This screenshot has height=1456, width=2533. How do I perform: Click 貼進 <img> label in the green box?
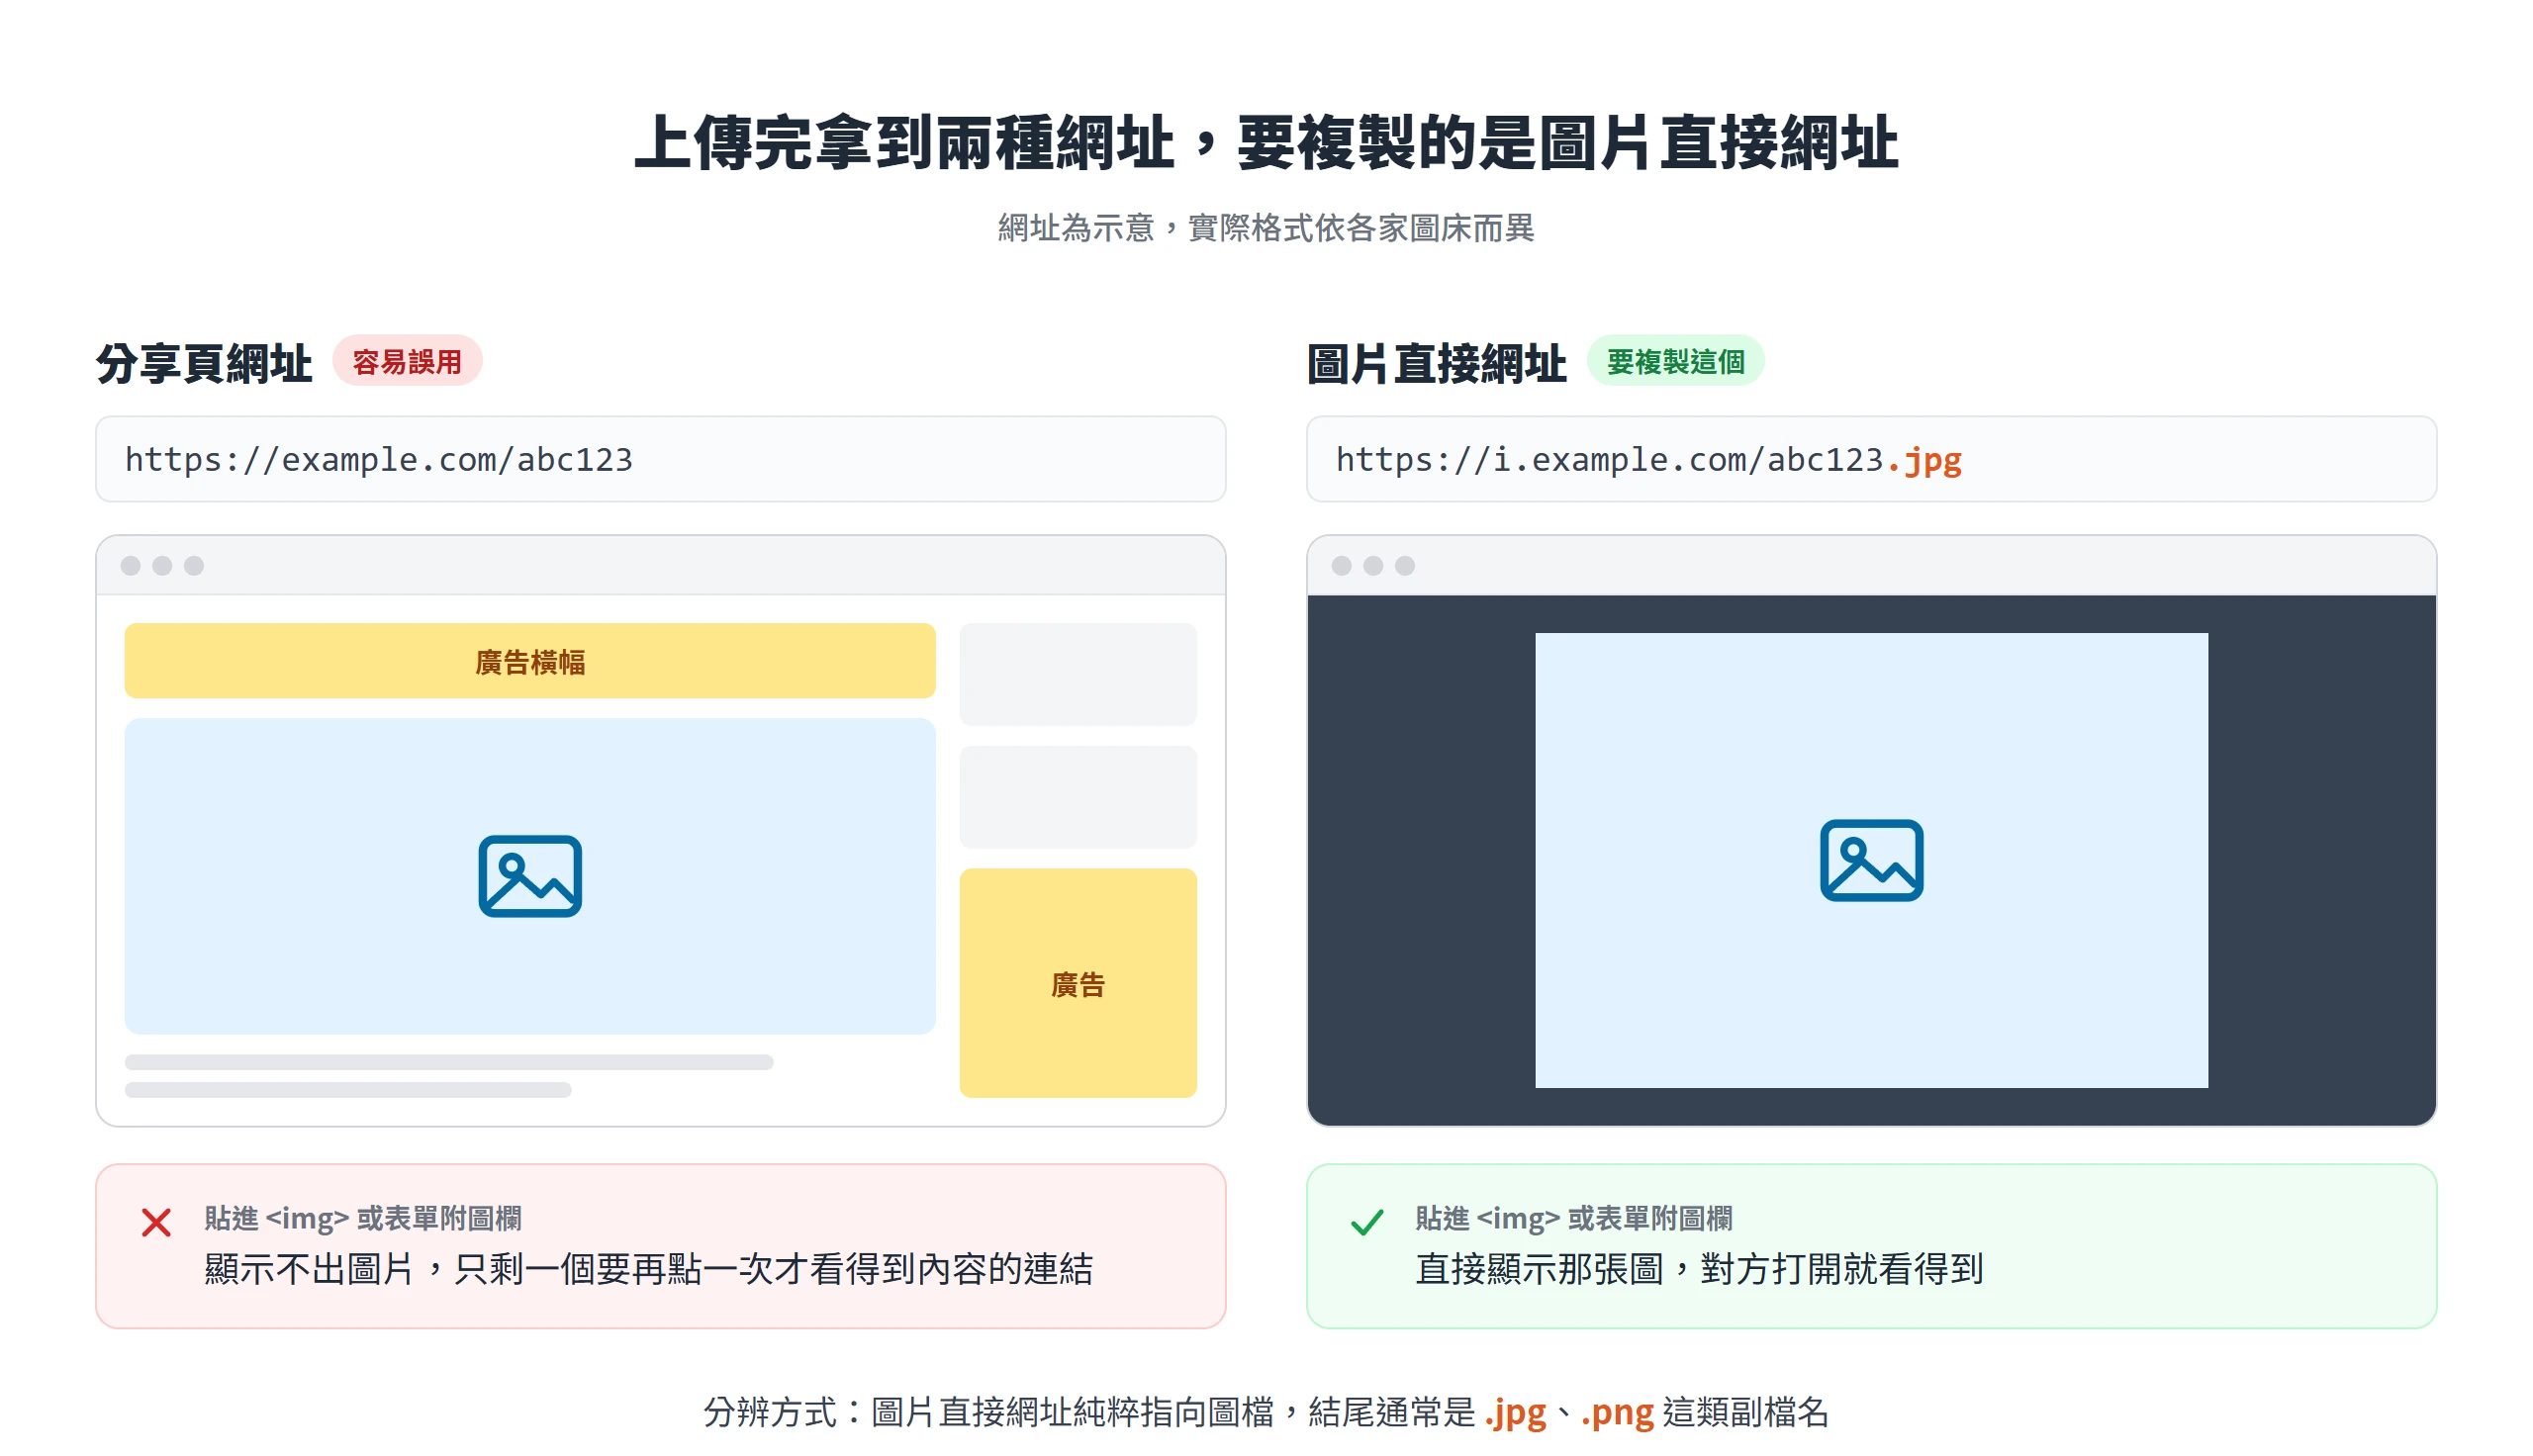tap(1488, 1218)
